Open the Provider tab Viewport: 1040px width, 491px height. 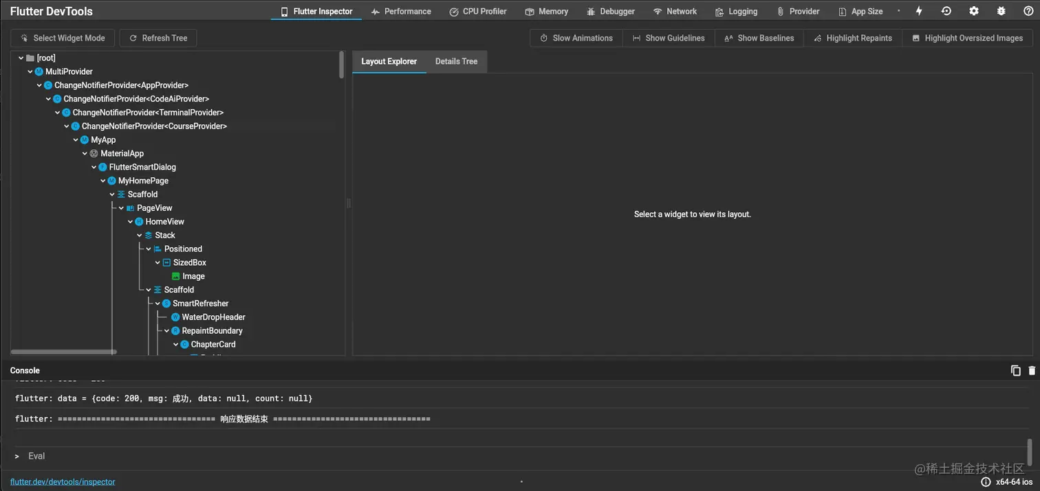[x=798, y=11]
